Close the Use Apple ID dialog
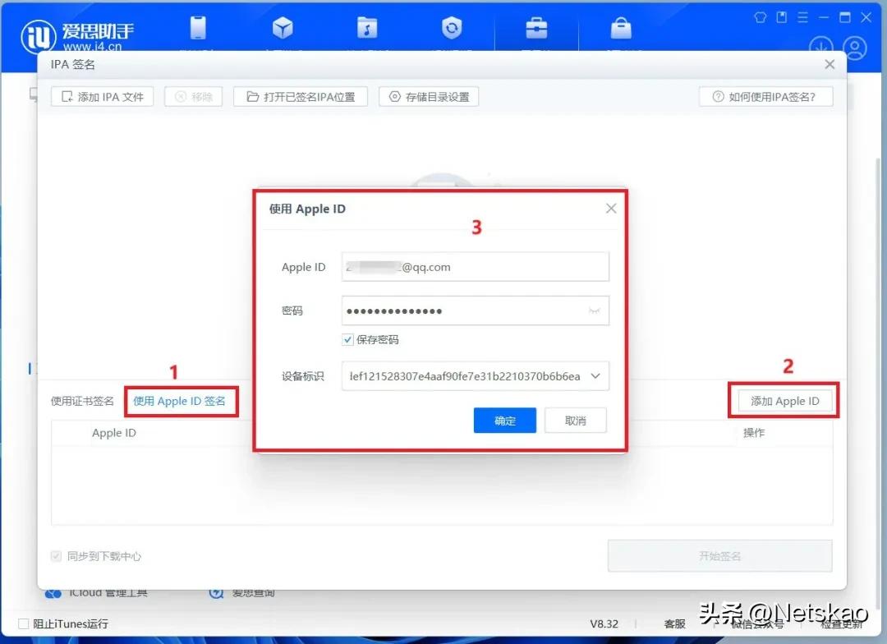 (x=611, y=209)
